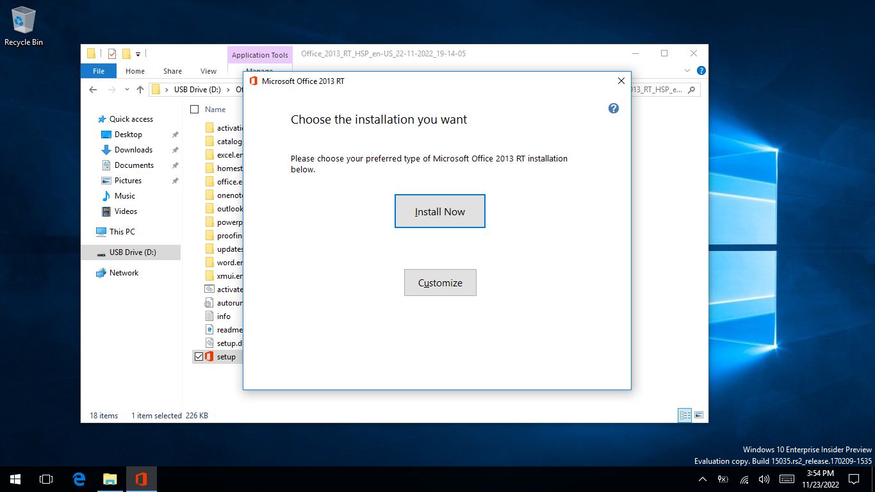The image size is (875, 492).
Task: Select USB Drive (D:) in navigation pane
Action: 131,252
